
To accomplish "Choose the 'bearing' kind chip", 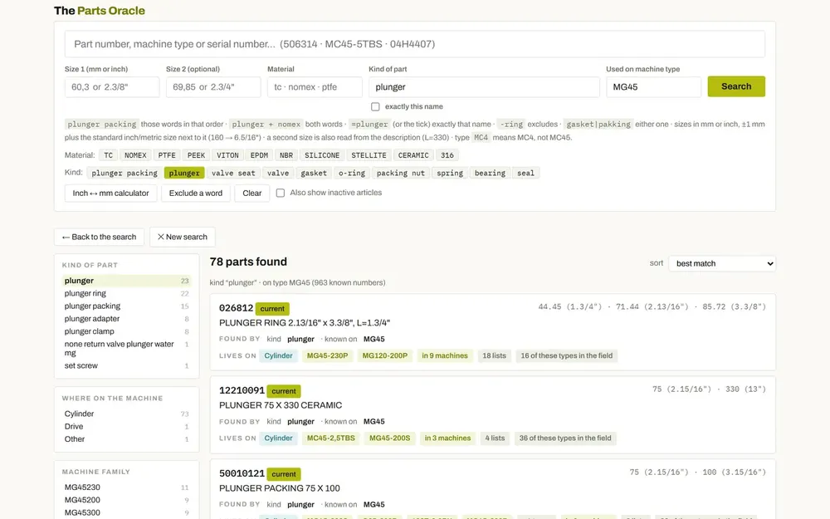I will (x=490, y=174).
